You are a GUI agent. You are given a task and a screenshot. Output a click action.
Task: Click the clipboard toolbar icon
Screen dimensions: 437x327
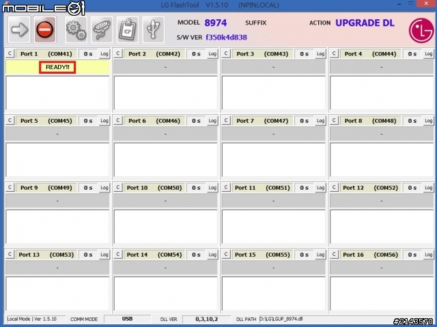(x=128, y=29)
